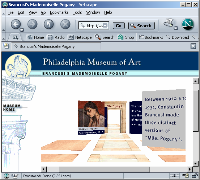Expand the URL bar history dropdown

[x=105, y=25]
